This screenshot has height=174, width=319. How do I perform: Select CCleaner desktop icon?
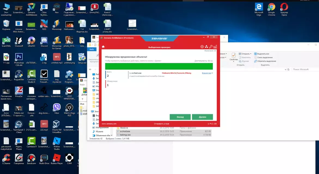tap(6, 159)
